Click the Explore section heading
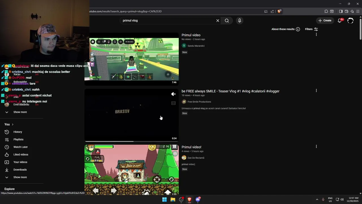This screenshot has height=204, width=362. pos(9,189)
